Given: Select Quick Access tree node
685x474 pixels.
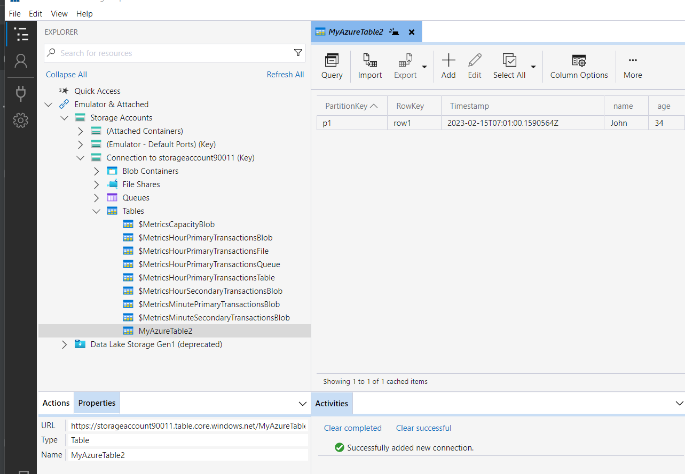Looking at the screenshot, I should coord(97,91).
